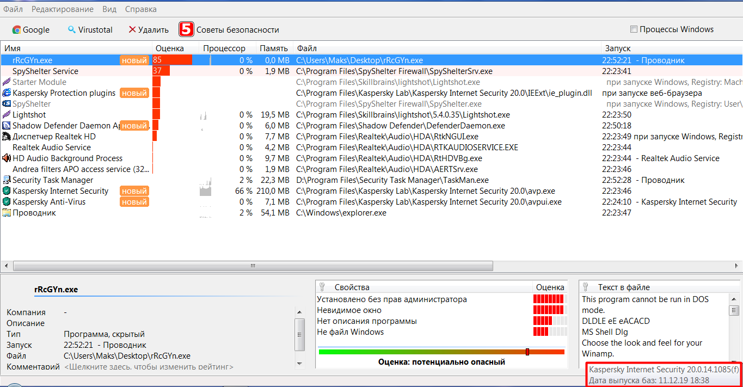Click the key icon beside Свойства header
Screen dimensions: 743x387
pyautogui.click(x=322, y=287)
